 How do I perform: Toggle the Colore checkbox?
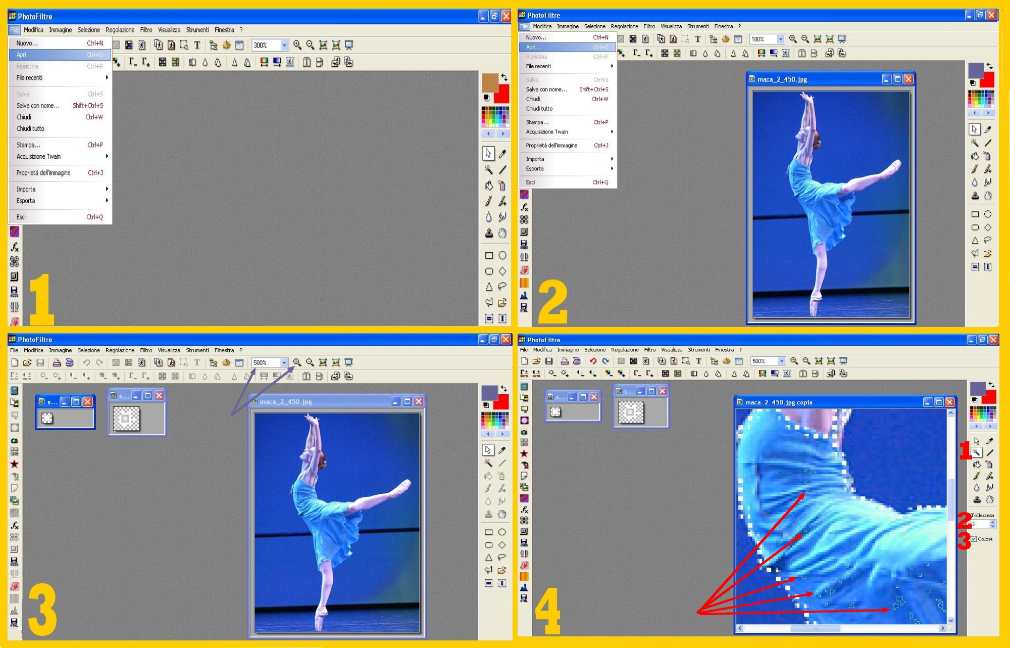[974, 539]
